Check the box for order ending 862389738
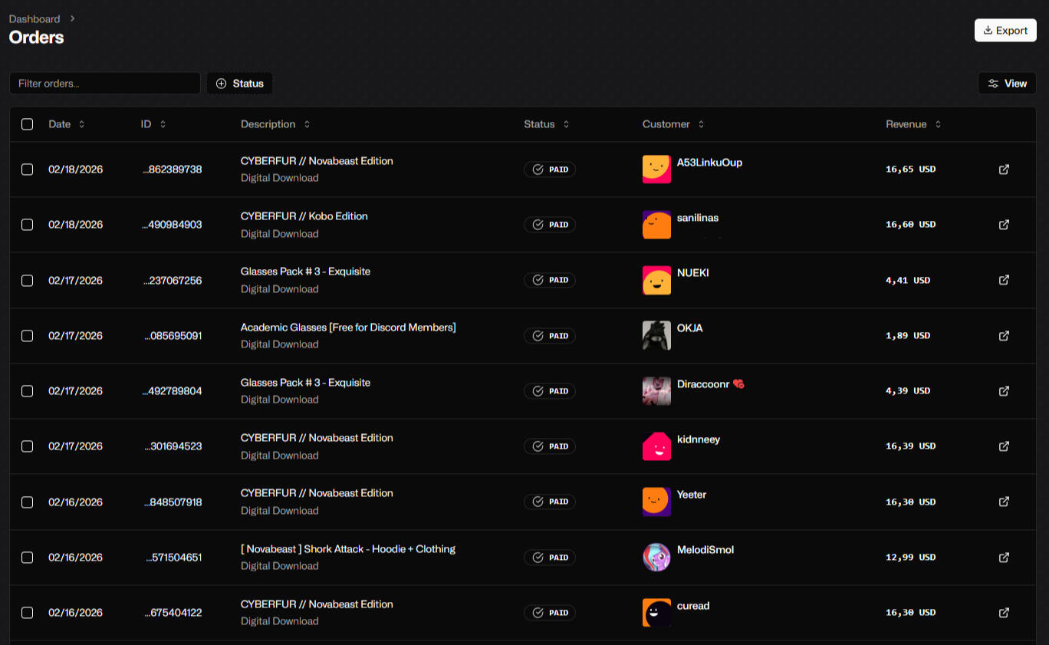The height and width of the screenshot is (645, 1049). 28,169
